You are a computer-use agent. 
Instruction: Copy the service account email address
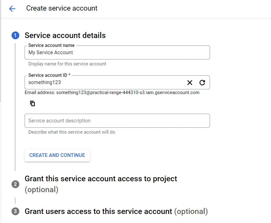pyautogui.click(x=32, y=103)
